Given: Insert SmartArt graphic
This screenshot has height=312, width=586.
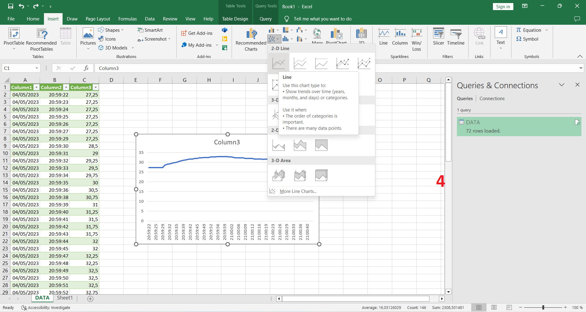Looking at the screenshot, I should (150, 30).
